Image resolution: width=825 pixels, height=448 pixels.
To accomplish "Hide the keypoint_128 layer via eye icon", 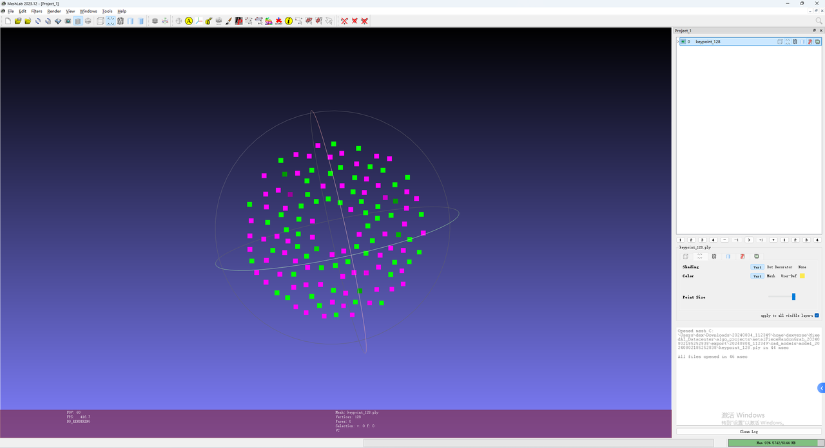I will 683,42.
